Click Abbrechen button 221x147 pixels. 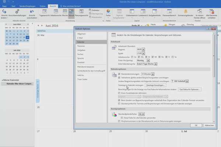click(x=209, y=125)
